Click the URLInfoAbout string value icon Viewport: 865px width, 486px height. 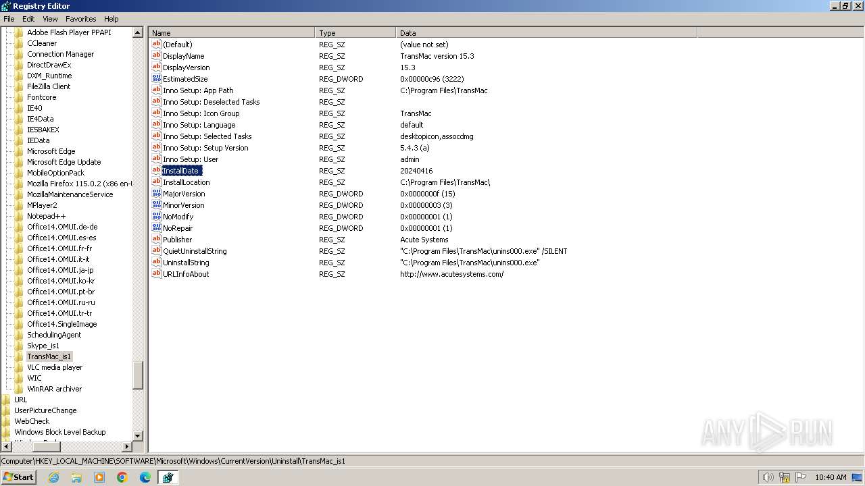[156, 274]
